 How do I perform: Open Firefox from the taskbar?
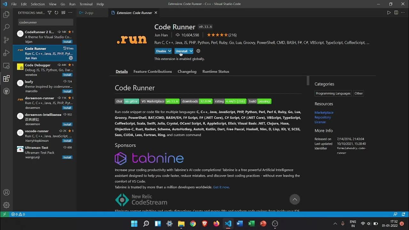[x=216, y=224]
